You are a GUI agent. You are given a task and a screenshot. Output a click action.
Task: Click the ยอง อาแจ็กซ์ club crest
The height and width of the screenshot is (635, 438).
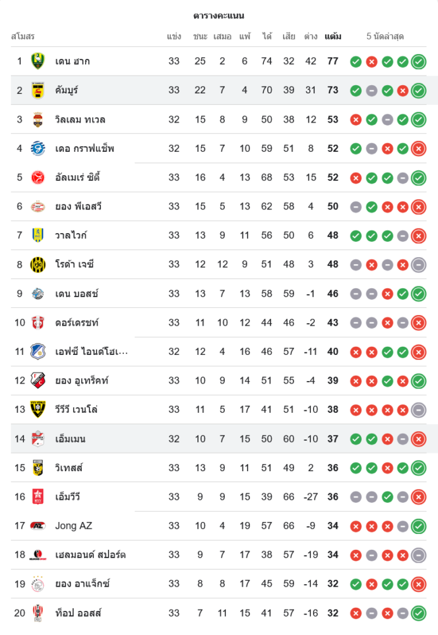pyautogui.click(x=38, y=584)
